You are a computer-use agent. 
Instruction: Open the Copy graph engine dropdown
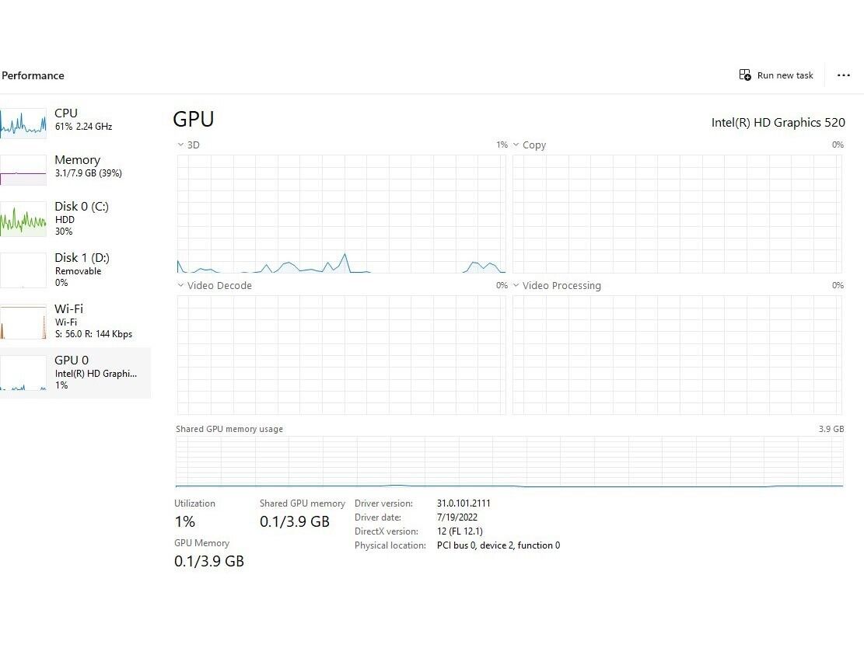click(516, 145)
